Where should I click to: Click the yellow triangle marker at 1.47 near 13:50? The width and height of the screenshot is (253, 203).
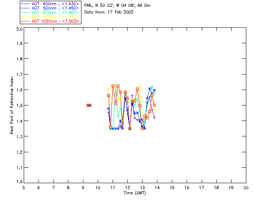point(155,110)
